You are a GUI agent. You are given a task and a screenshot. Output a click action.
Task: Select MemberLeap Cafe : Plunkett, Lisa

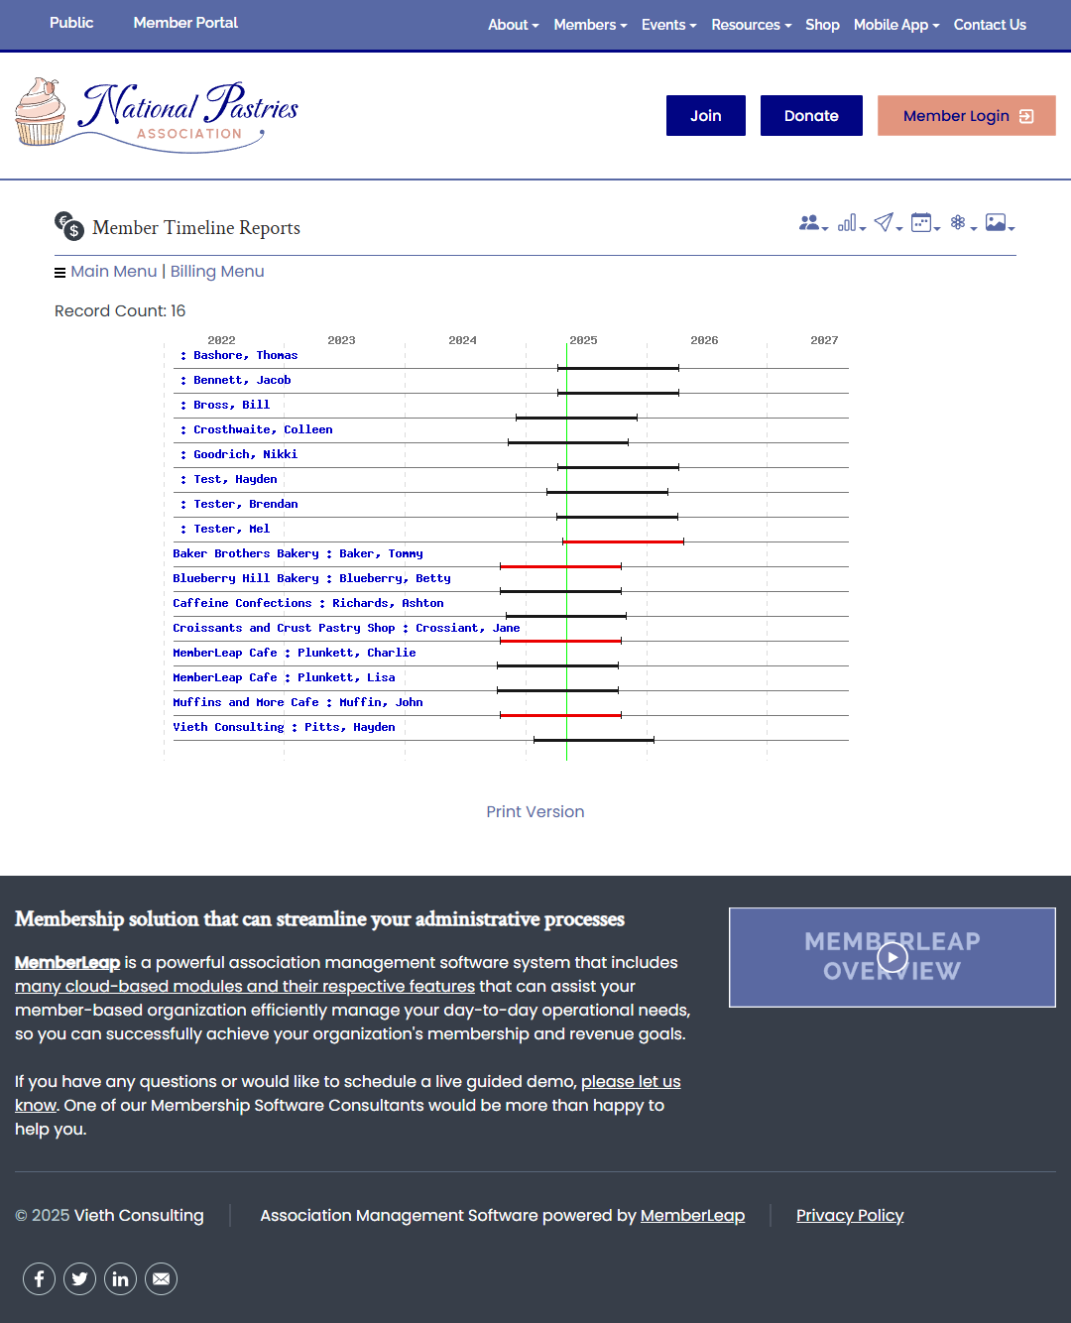[284, 677]
